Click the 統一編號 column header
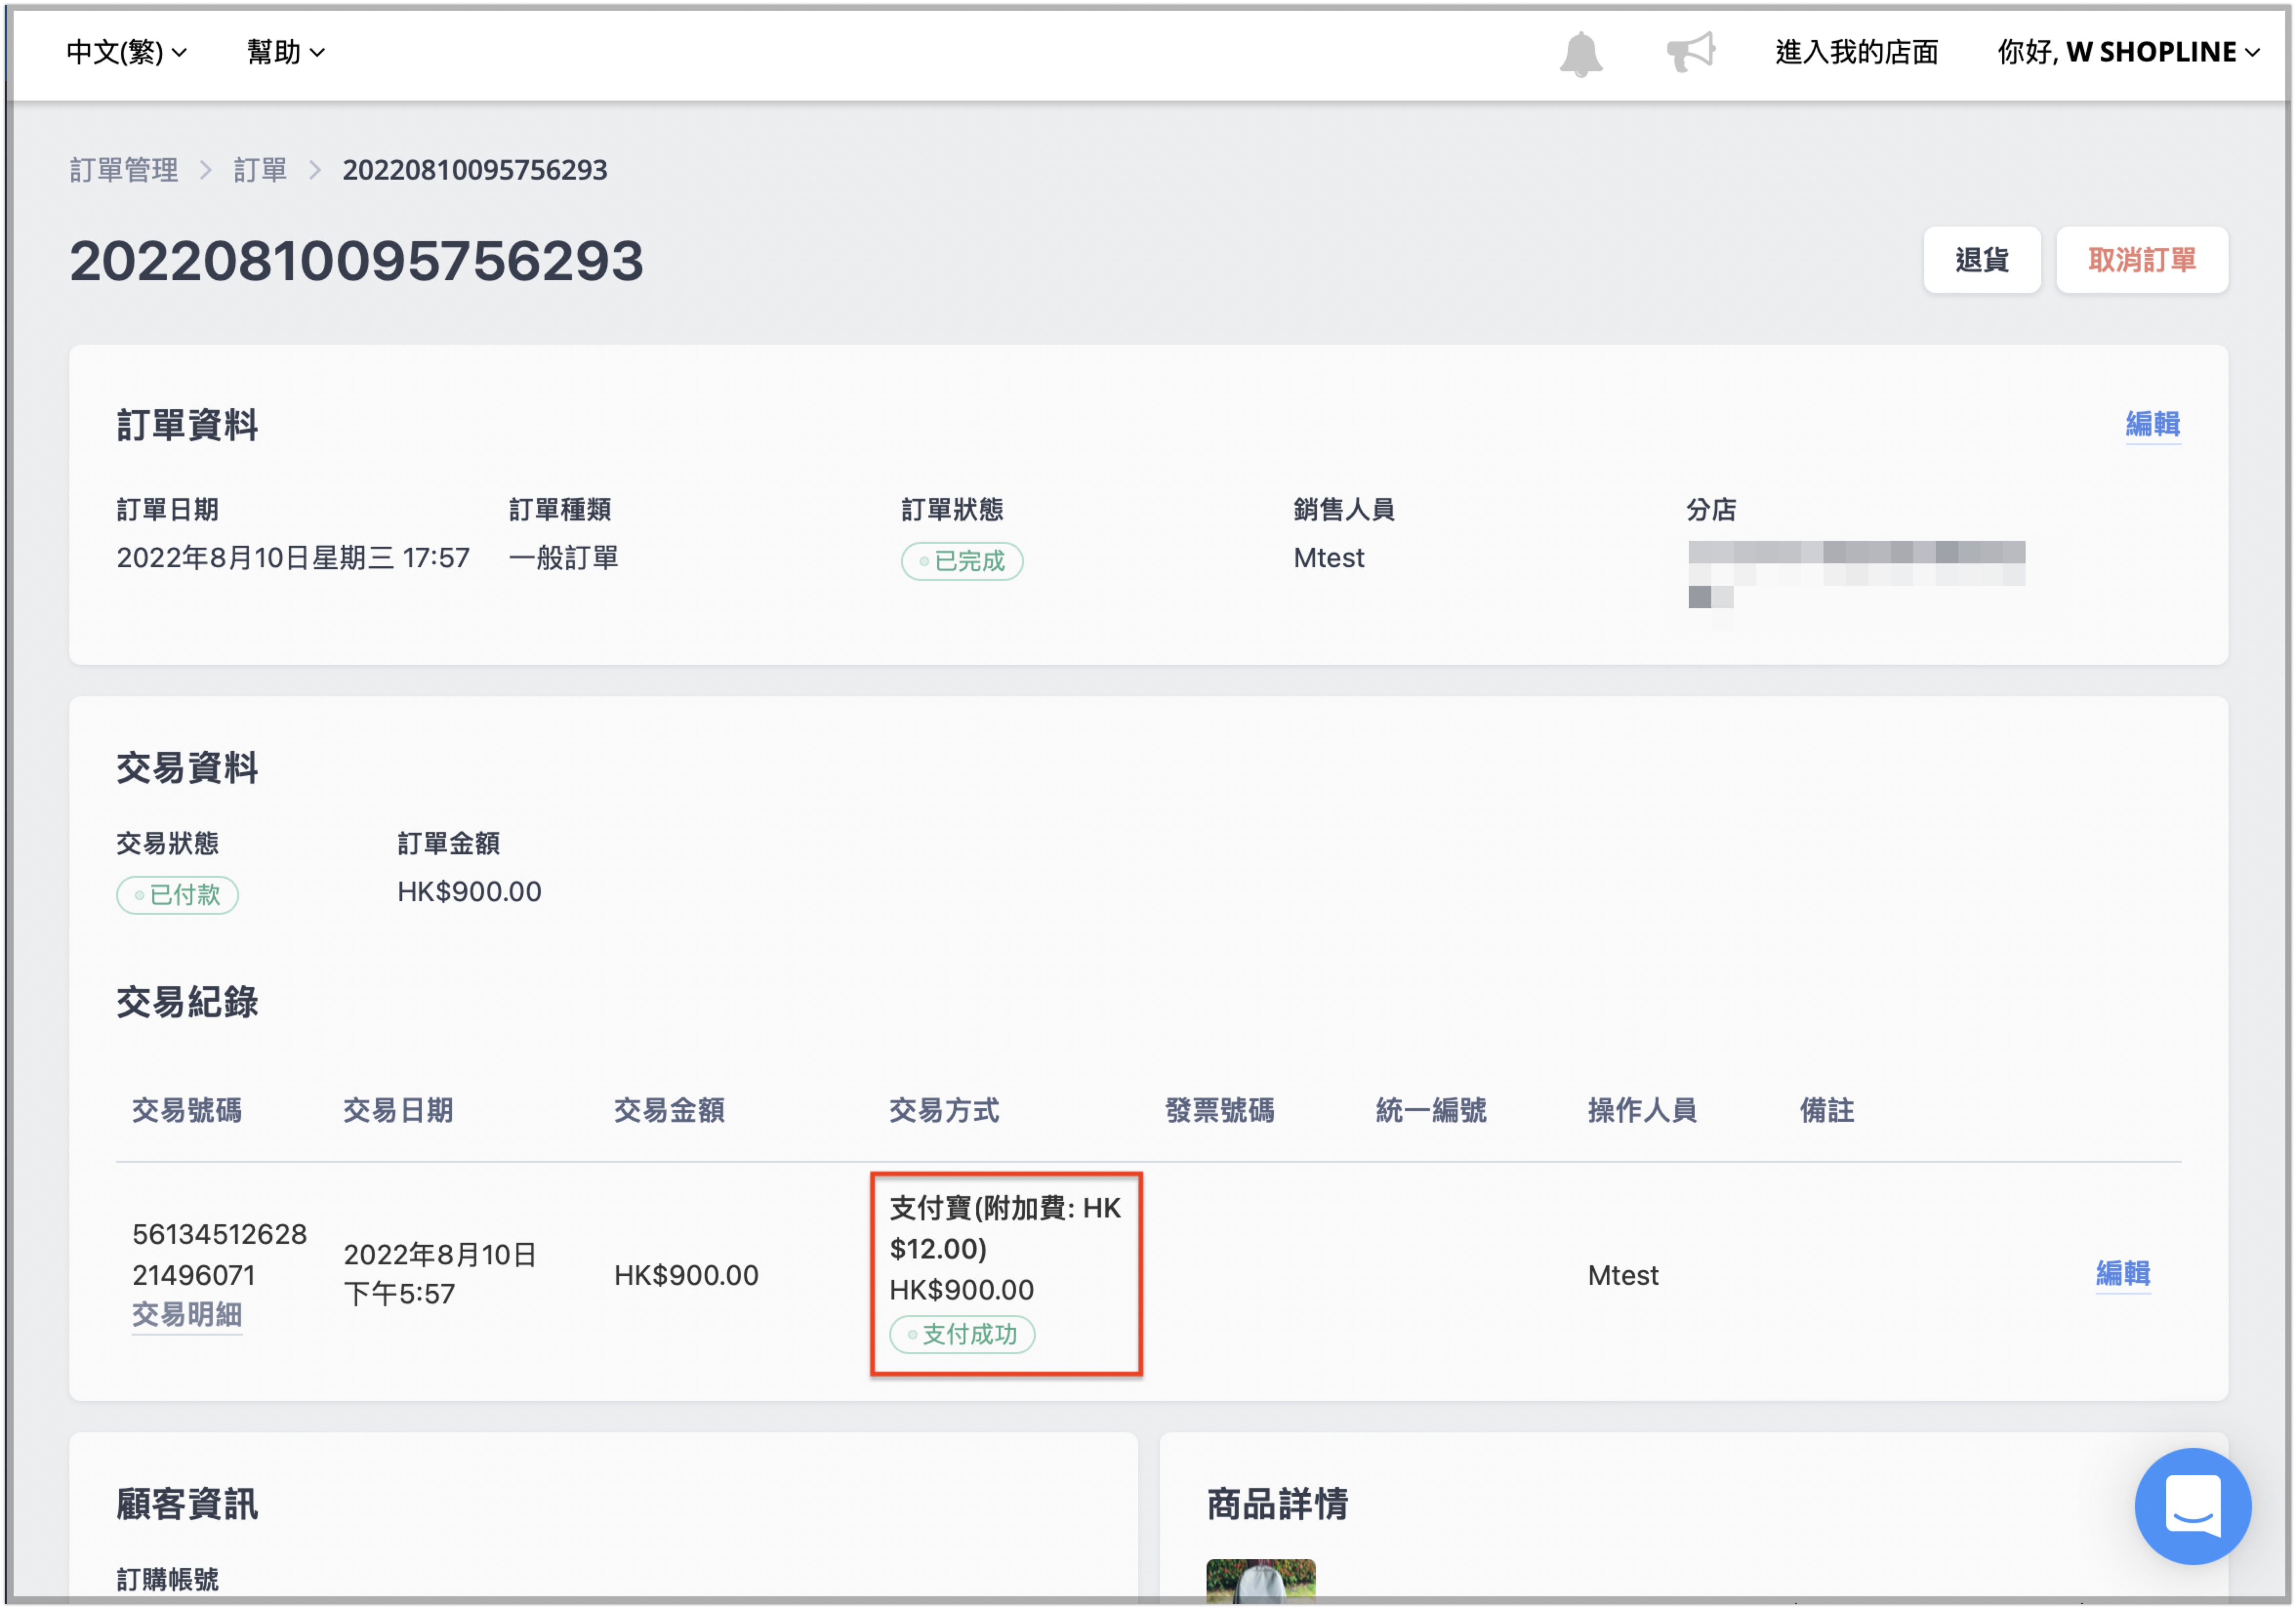This screenshot has width=2296, height=1609. tap(1431, 1110)
